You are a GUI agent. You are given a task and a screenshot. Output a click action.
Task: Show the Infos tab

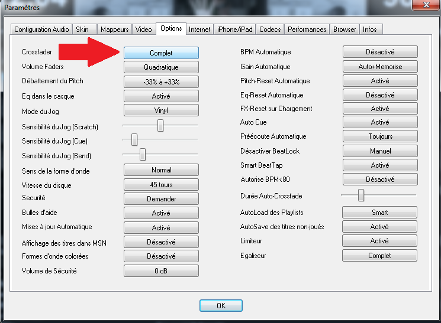point(371,30)
